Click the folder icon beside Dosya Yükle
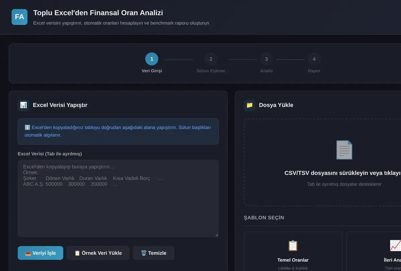The height and width of the screenshot is (271, 401). 250,105
